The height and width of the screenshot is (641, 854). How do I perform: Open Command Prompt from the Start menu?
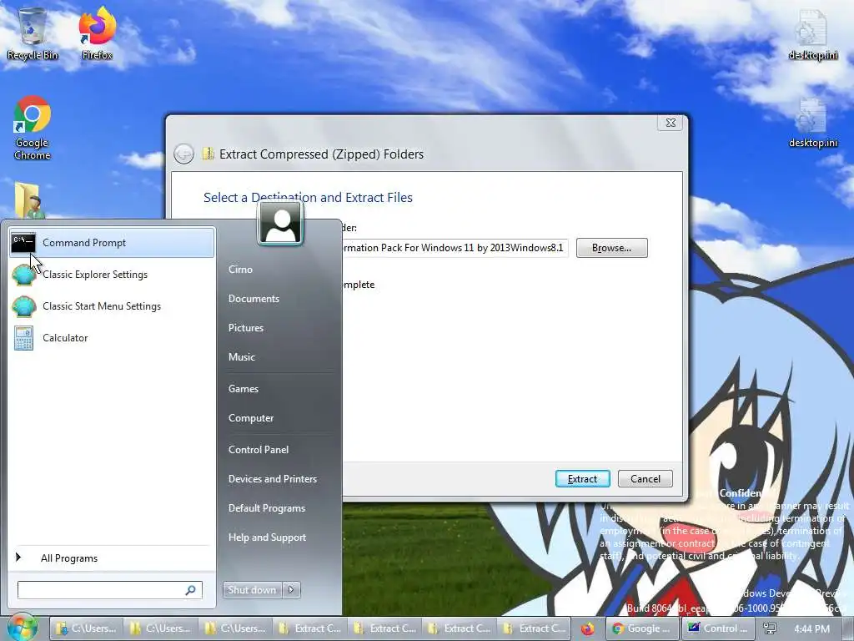pyautogui.click(x=112, y=243)
